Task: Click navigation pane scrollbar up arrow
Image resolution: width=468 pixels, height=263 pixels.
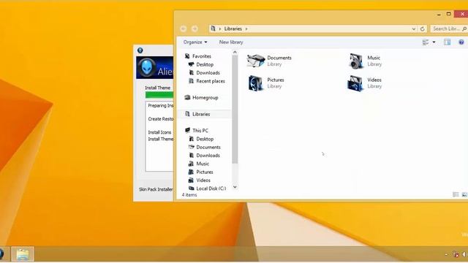Action: point(235,52)
